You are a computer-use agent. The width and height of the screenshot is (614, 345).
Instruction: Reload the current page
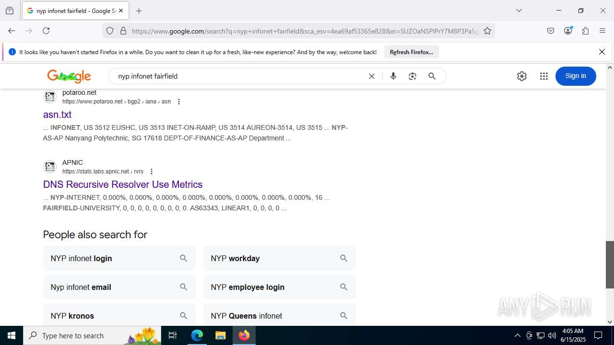coord(46,31)
